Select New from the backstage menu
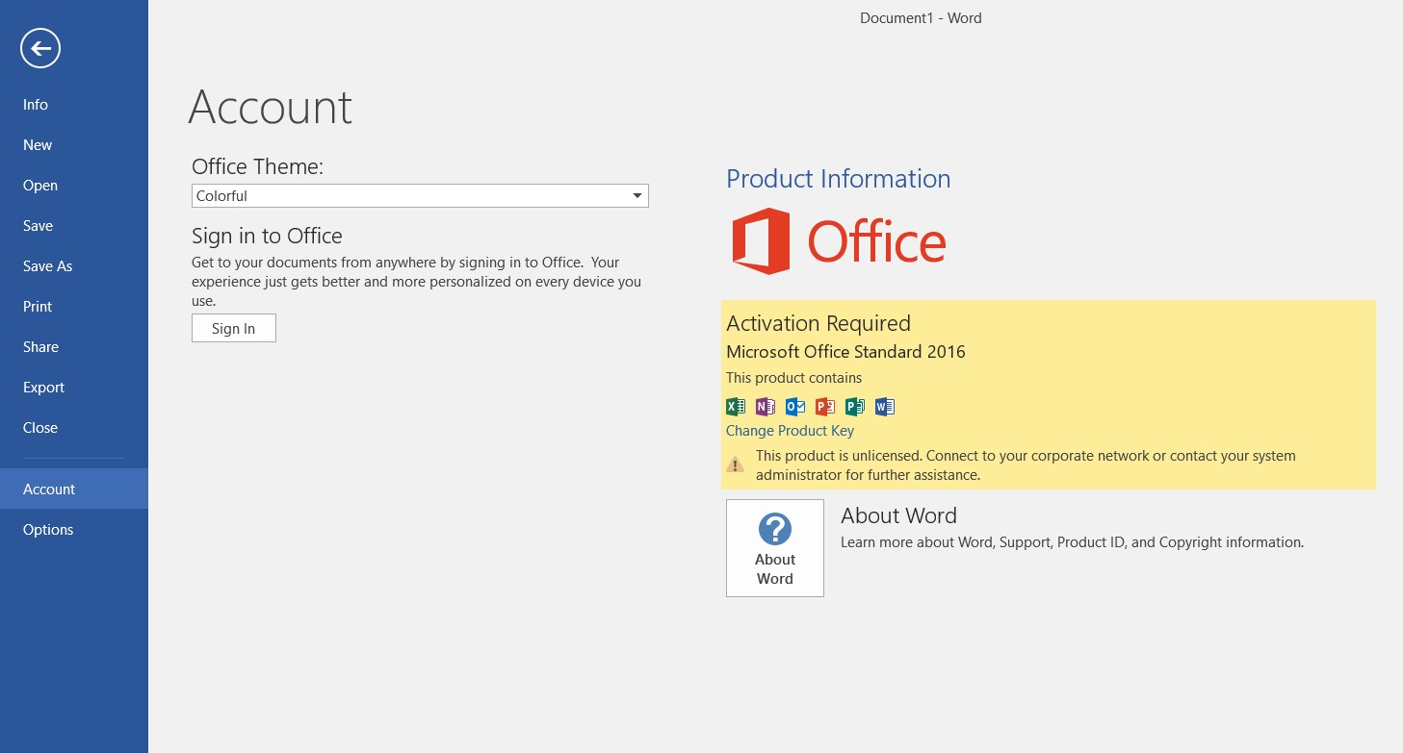The width and height of the screenshot is (1403, 753). pyautogui.click(x=38, y=145)
